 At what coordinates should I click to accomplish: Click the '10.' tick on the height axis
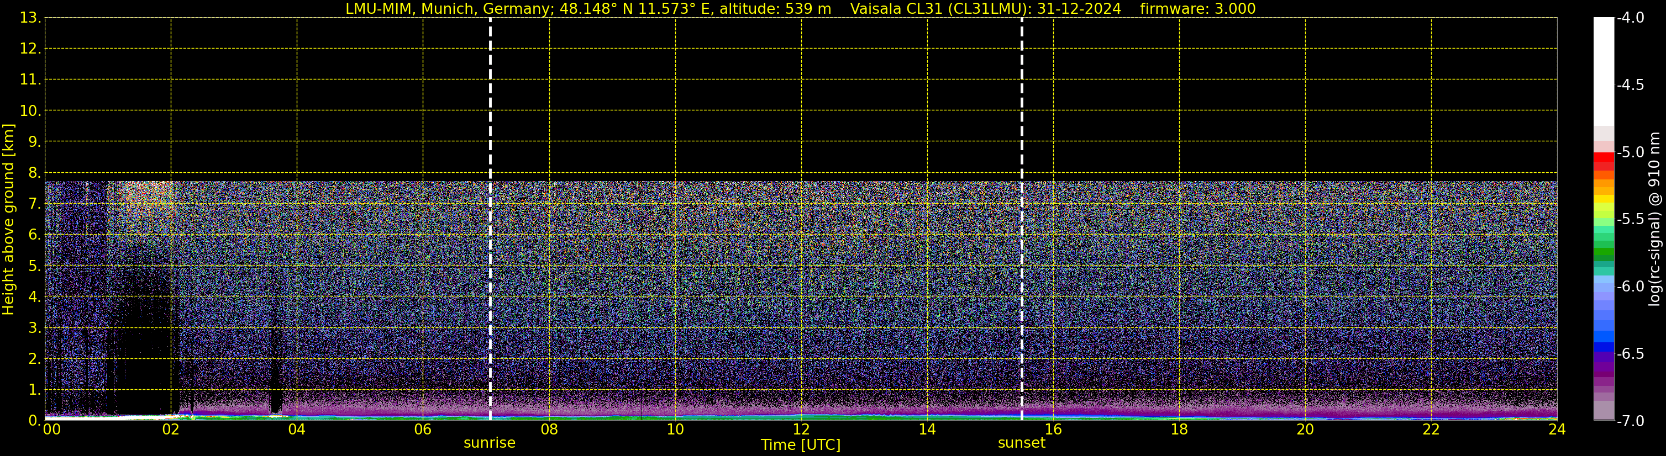pyautogui.click(x=30, y=111)
